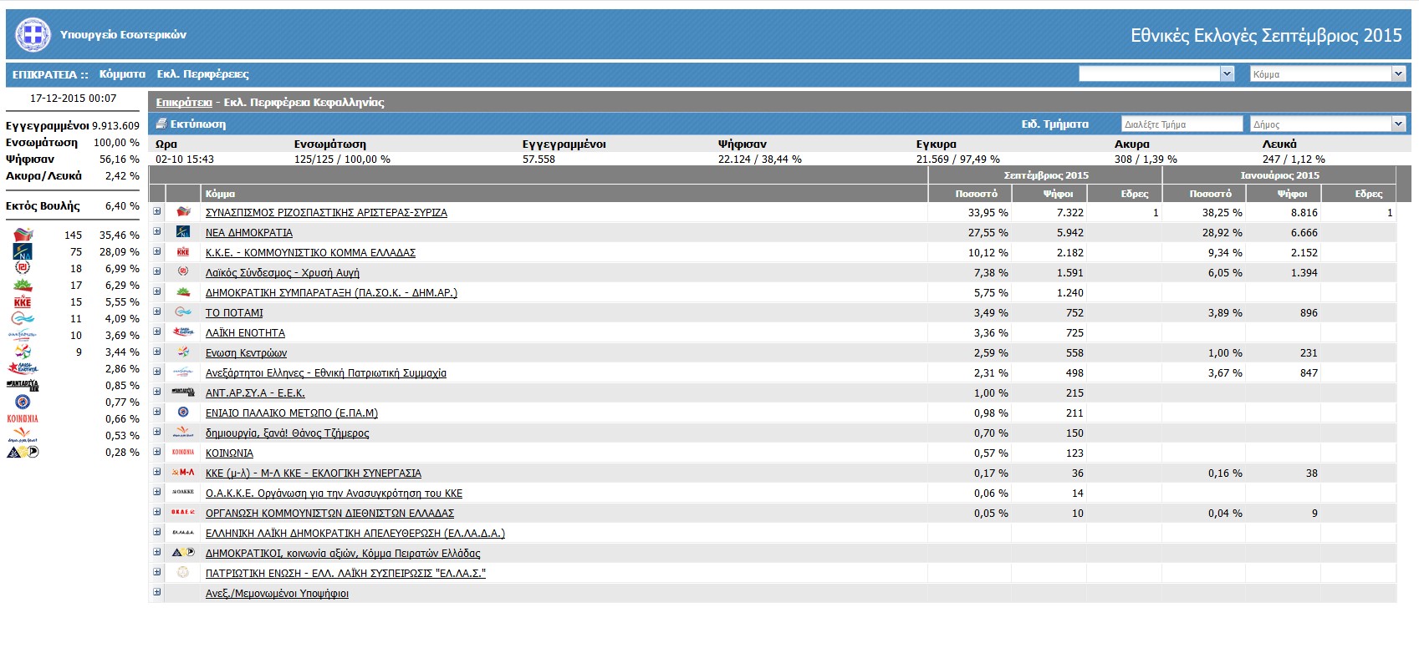Click the vote count 5.942 for ΝΕΑ ΔΗΜΟΚΡΑΤΙΑ

1069,233
